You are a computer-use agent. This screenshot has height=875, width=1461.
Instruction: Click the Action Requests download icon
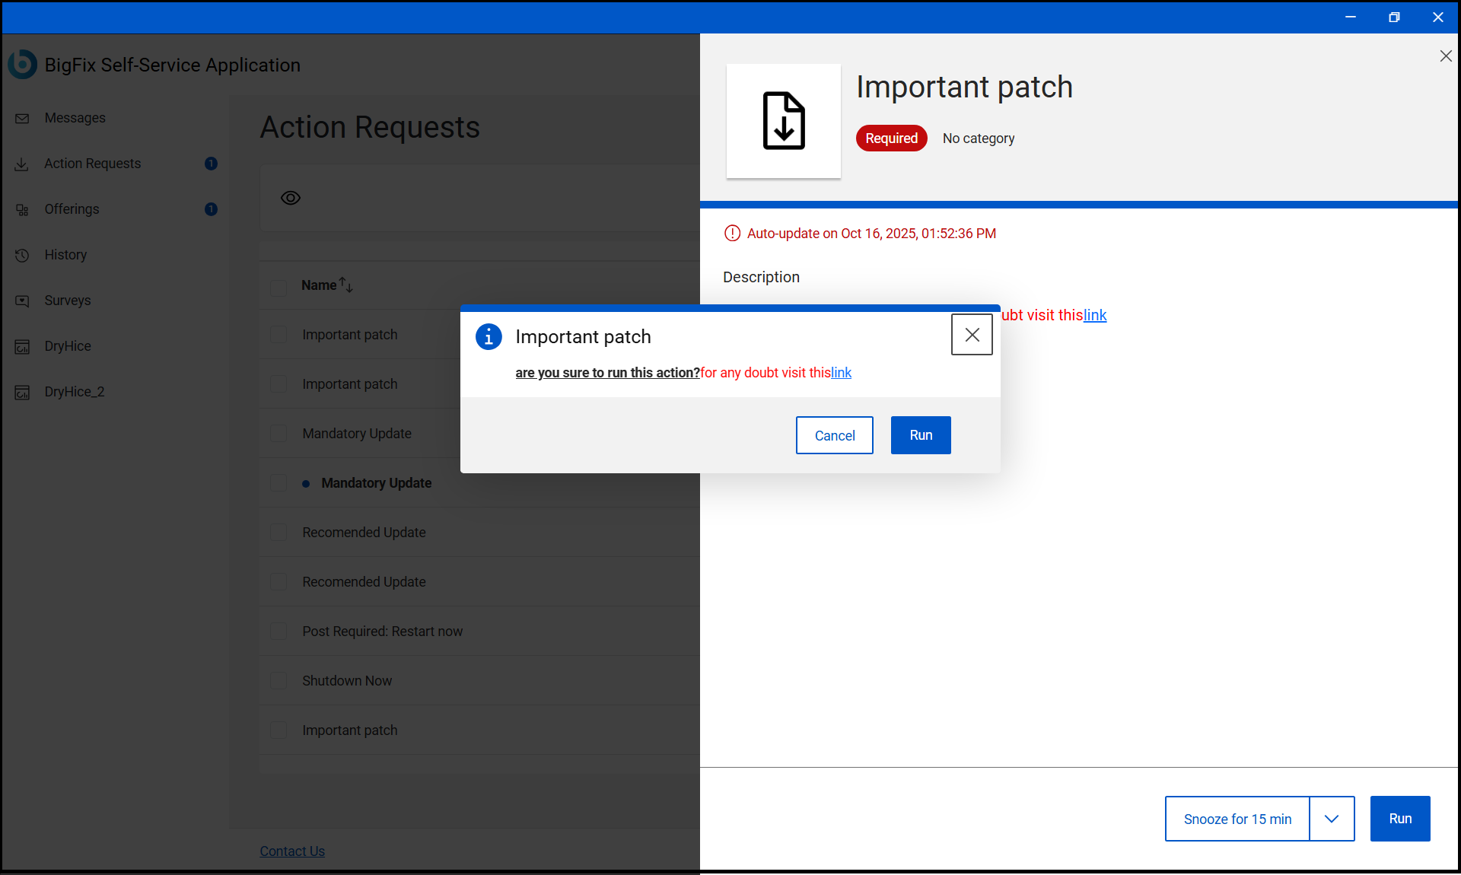coord(22,164)
